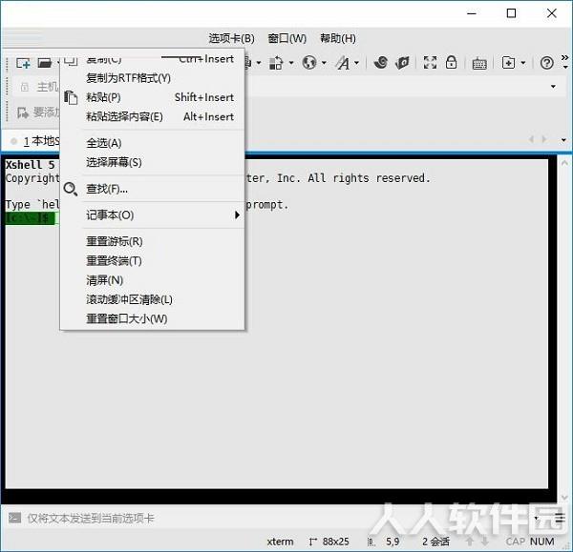Choose 粘贴(P) menu item

pos(153,97)
